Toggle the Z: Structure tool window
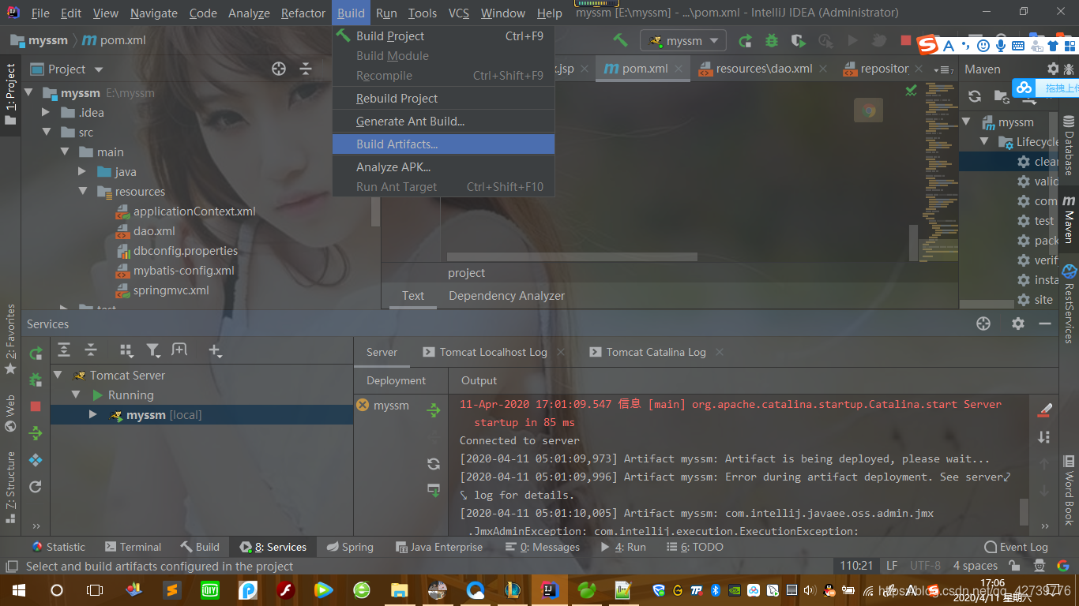The image size is (1079, 606). click(10, 487)
